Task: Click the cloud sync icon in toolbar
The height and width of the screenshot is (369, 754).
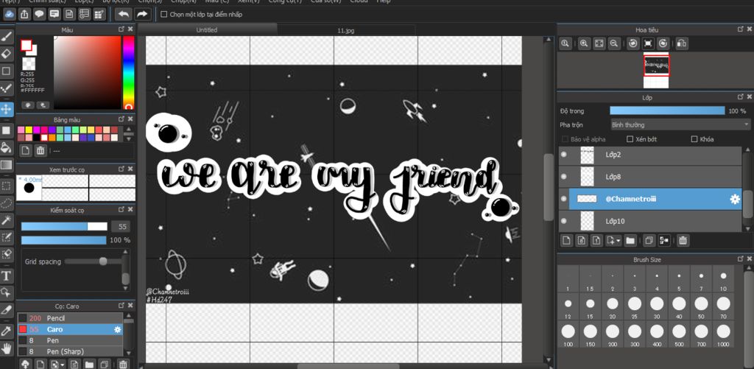Action: (10, 14)
